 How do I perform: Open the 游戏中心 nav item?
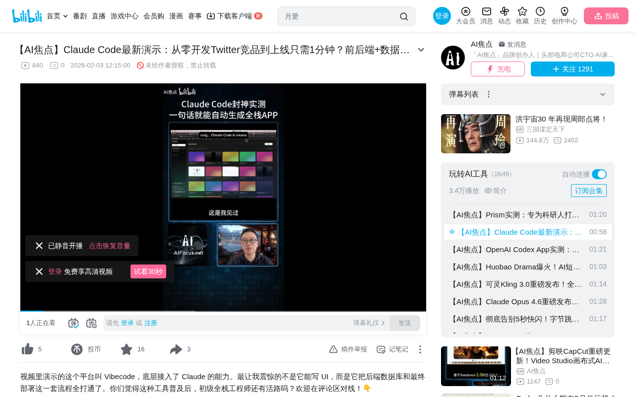coord(125,16)
